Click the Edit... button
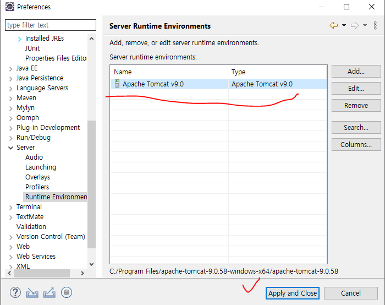This screenshot has width=385, height=305. pos(356,88)
